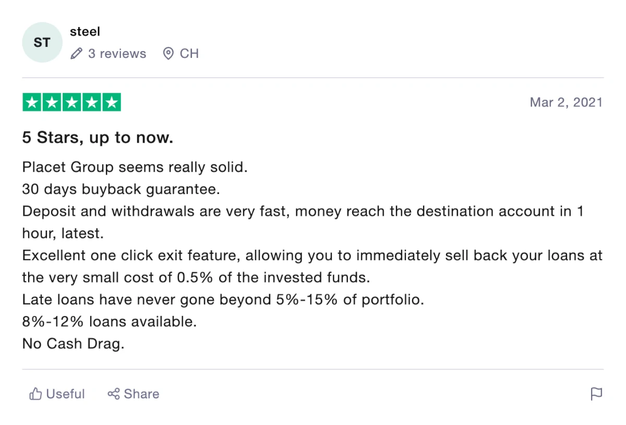Click the ST avatar circle

(42, 42)
